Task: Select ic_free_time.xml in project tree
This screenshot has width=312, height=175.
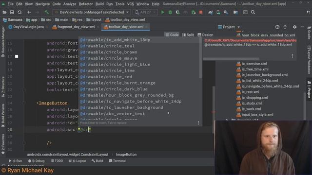Action: [253, 69]
